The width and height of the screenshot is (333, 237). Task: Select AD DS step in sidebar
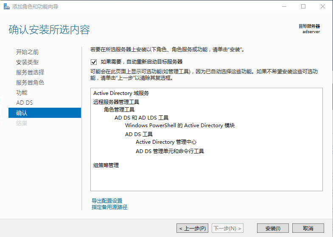[24, 103]
